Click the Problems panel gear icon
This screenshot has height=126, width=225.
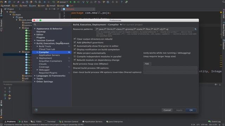click(216, 84)
